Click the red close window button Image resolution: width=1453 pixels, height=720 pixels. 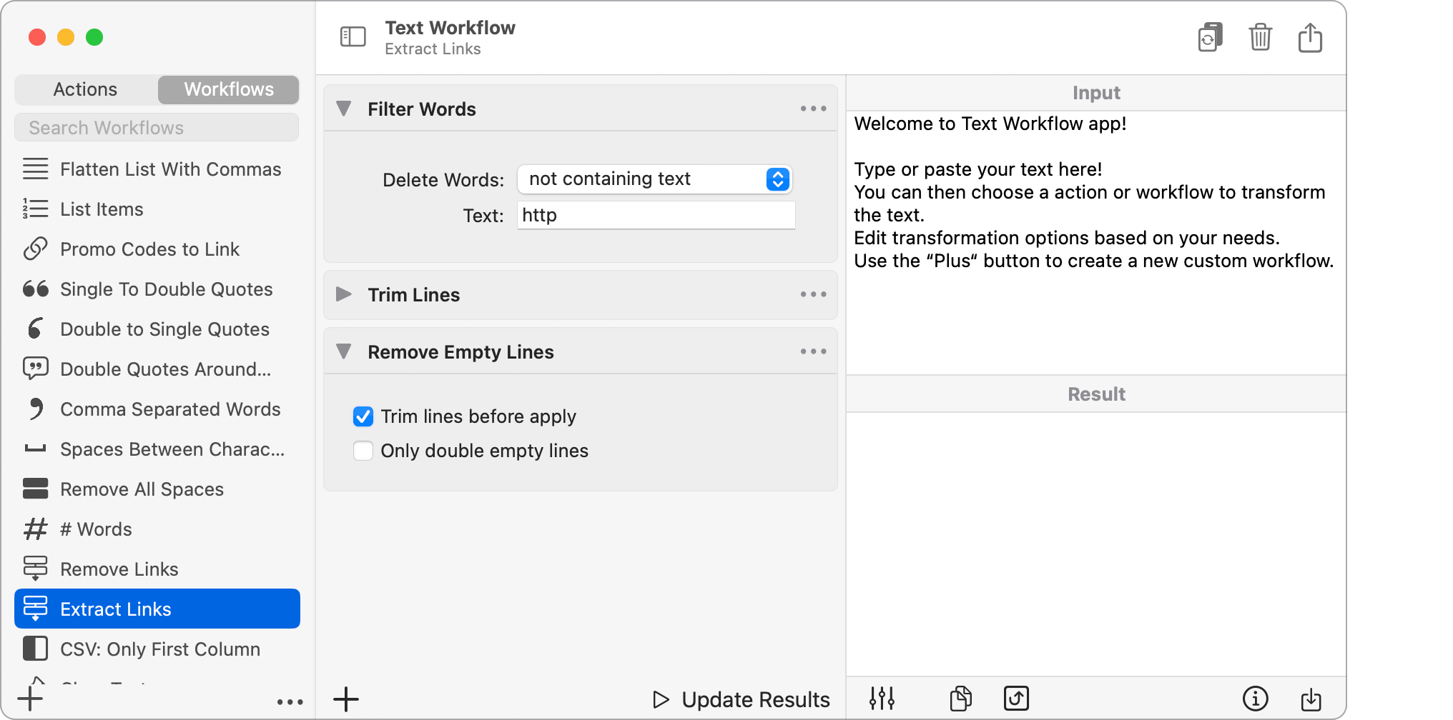point(37,37)
